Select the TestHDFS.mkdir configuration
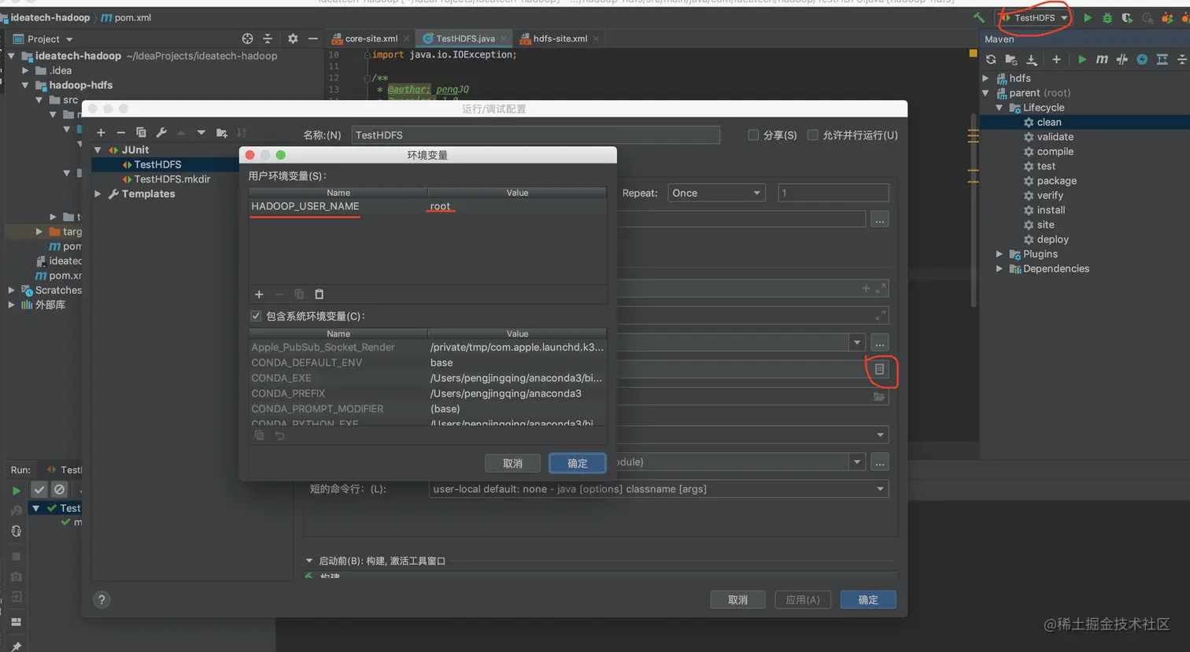The height and width of the screenshot is (652, 1190). [x=172, y=179]
